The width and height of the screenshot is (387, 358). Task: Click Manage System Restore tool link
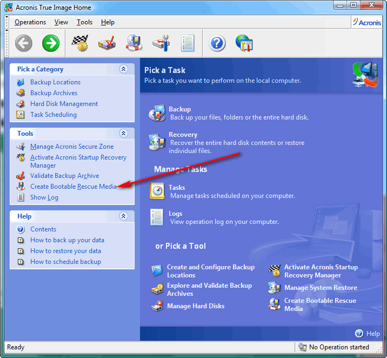[321, 288]
